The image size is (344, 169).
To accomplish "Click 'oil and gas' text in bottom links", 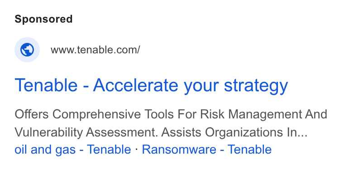I will coord(45,150).
